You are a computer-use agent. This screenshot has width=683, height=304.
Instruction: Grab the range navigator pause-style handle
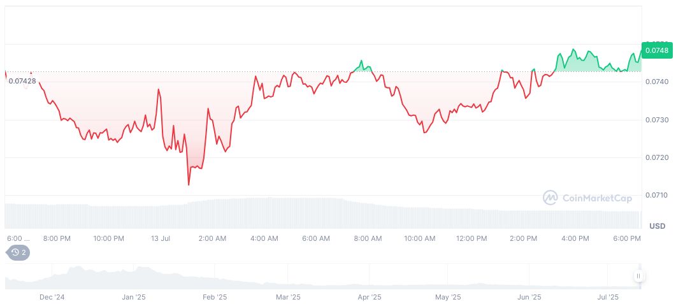pyautogui.click(x=638, y=276)
